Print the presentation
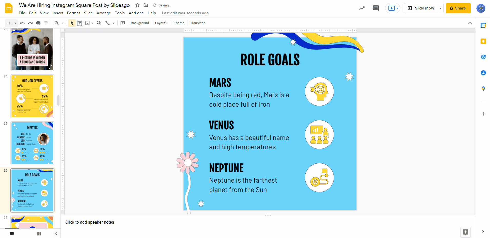This screenshot has height=238, width=490. point(38,23)
